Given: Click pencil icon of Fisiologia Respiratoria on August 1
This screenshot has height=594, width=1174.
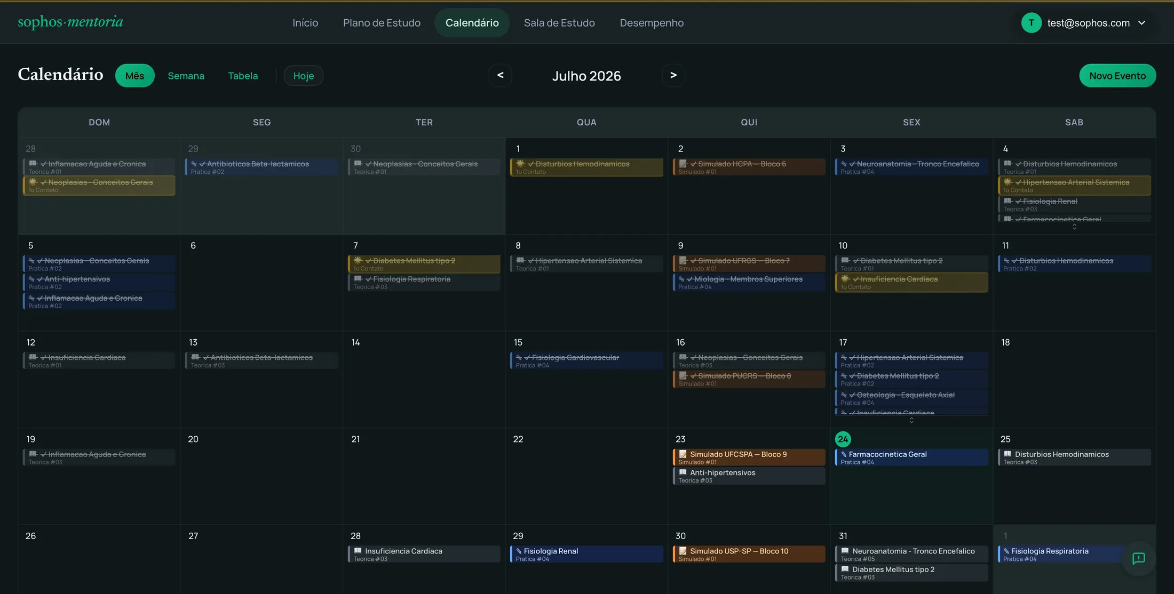Looking at the screenshot, I should 1006,551.
